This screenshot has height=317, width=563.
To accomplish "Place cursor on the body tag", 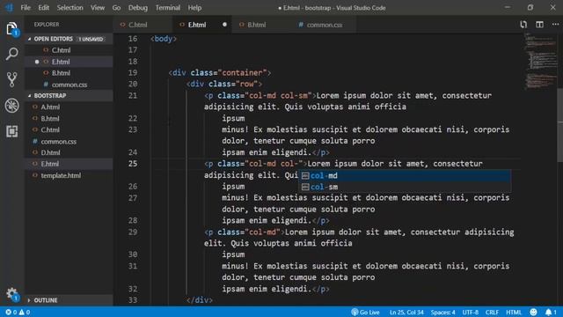I will coord(164,39).
